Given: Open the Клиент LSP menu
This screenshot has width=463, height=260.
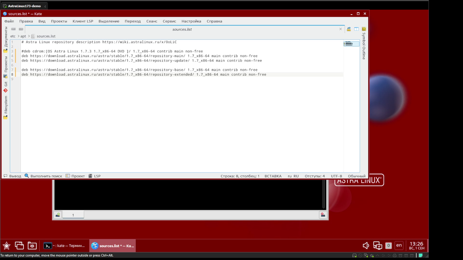Looking at the screenshot, I should click(x=83, y=21).
